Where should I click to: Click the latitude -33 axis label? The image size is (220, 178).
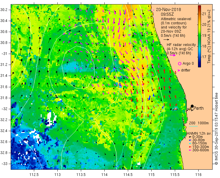pos(5,164)
